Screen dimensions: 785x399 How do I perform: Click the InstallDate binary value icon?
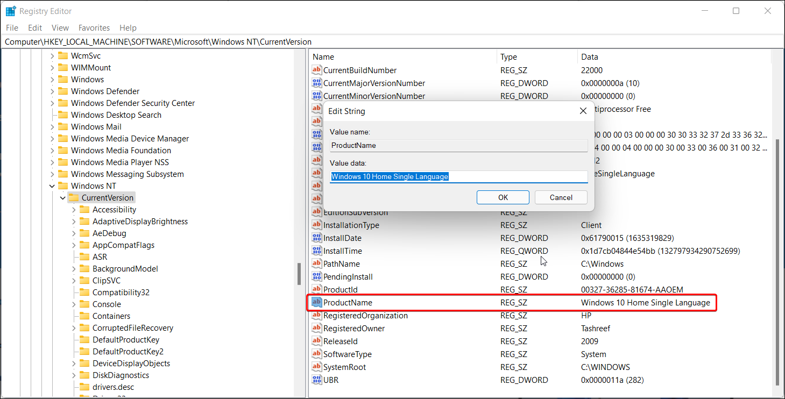tap(317, 238)
